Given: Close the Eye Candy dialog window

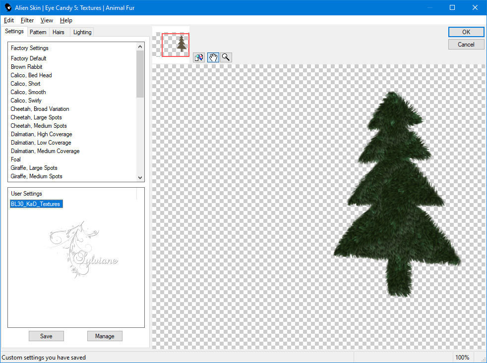Looking at the screenshot, I should (x=475, y=7).
